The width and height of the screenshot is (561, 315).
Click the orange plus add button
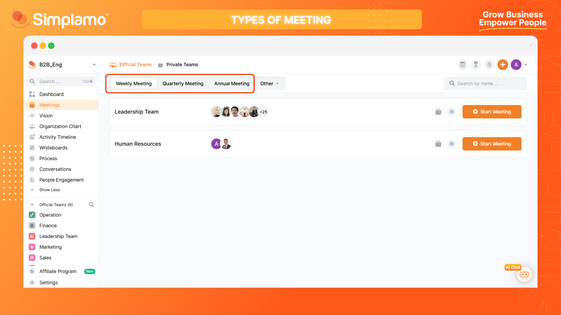pyautogui.click(x=503, y=65)
